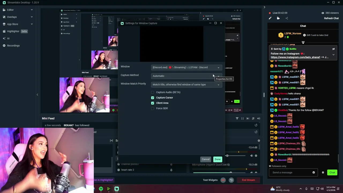
Task: Click the green play-style taskbar icon
Action: [x=109, y=189]
